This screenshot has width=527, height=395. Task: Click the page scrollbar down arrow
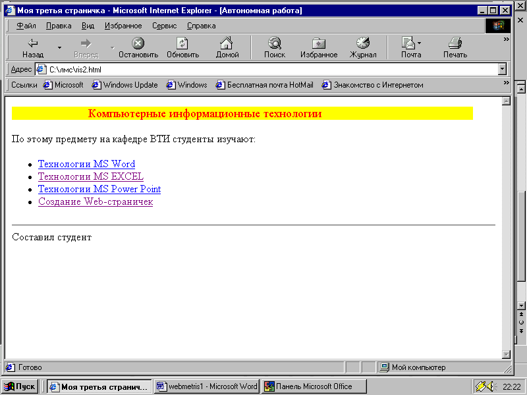tap(506, 354)
